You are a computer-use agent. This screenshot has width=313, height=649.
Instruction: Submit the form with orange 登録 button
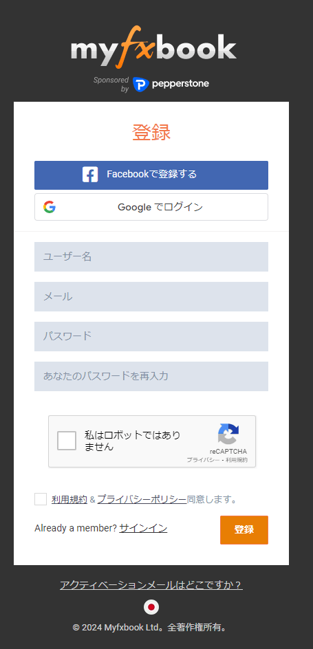click(244, 530)
